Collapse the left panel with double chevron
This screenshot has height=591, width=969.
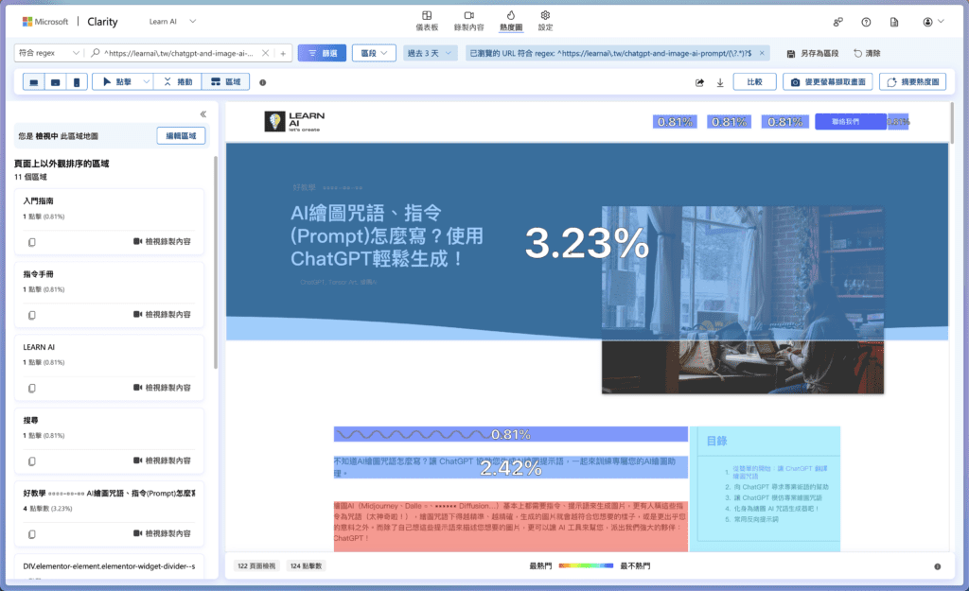point(203,114)
